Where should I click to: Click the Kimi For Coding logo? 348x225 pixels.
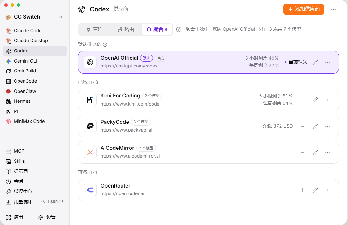(90, 100)
